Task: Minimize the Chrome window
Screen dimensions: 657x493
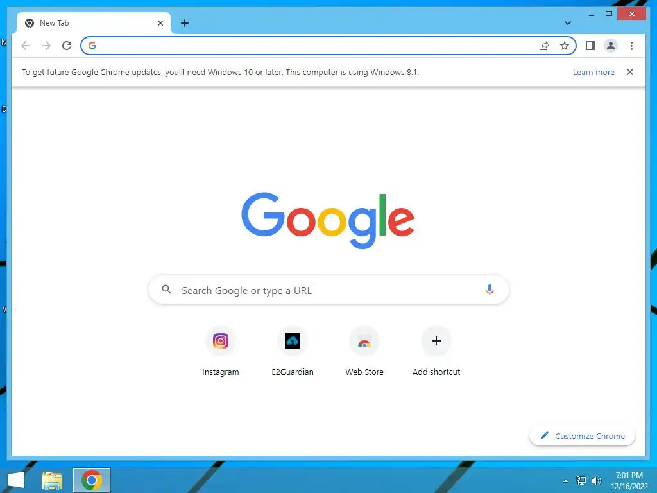Action: click(591, 14)
